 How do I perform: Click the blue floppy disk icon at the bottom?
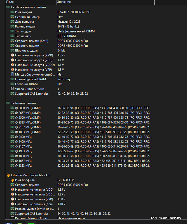8,223
